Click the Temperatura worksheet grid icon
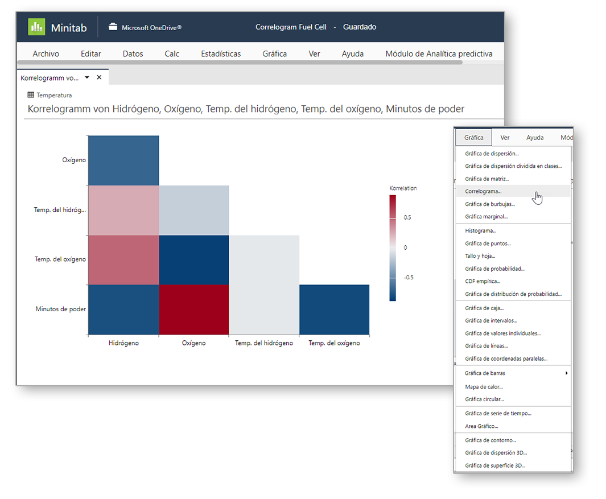 pos(31,95)
